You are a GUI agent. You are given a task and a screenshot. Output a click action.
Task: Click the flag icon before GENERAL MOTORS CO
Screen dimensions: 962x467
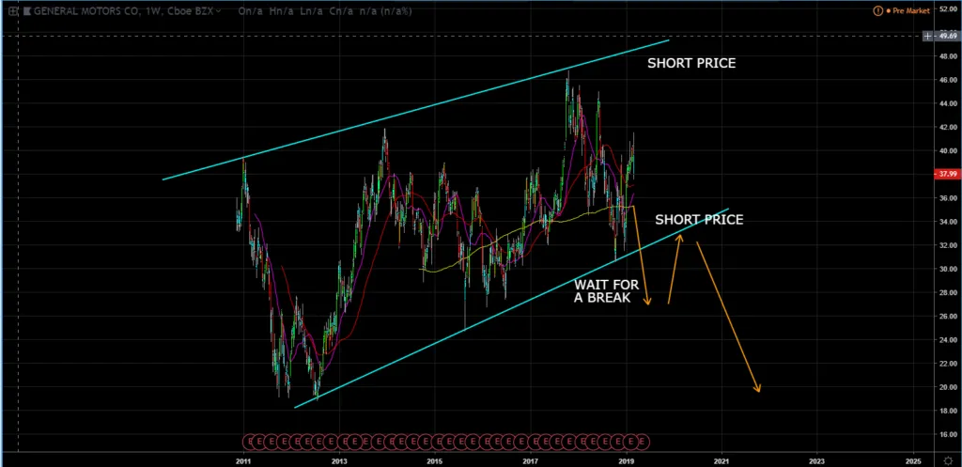[25, 9]
